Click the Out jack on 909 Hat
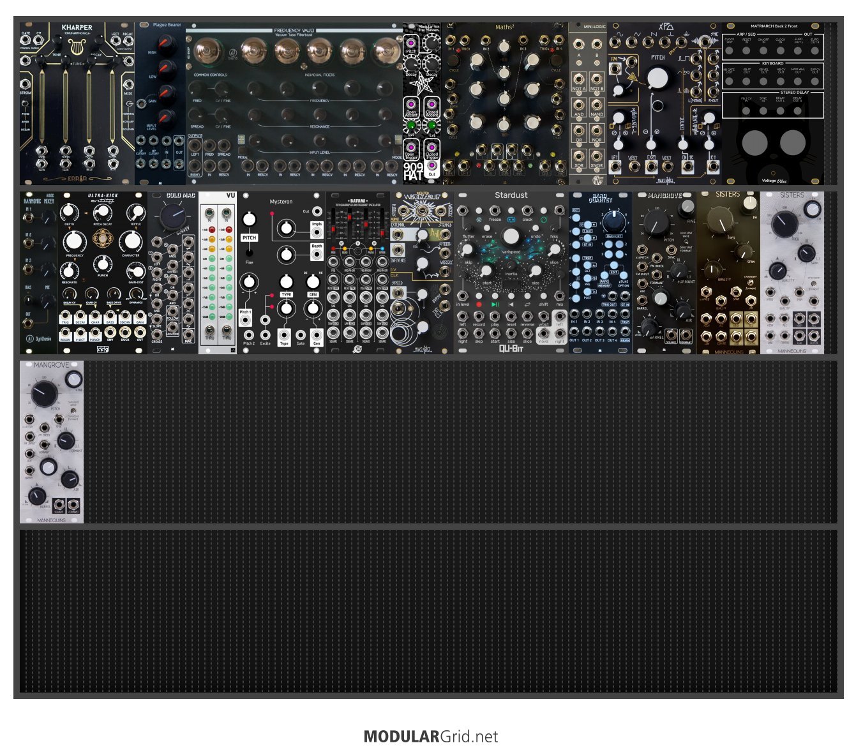The image size is (863, 750). (x=432, y=167)
